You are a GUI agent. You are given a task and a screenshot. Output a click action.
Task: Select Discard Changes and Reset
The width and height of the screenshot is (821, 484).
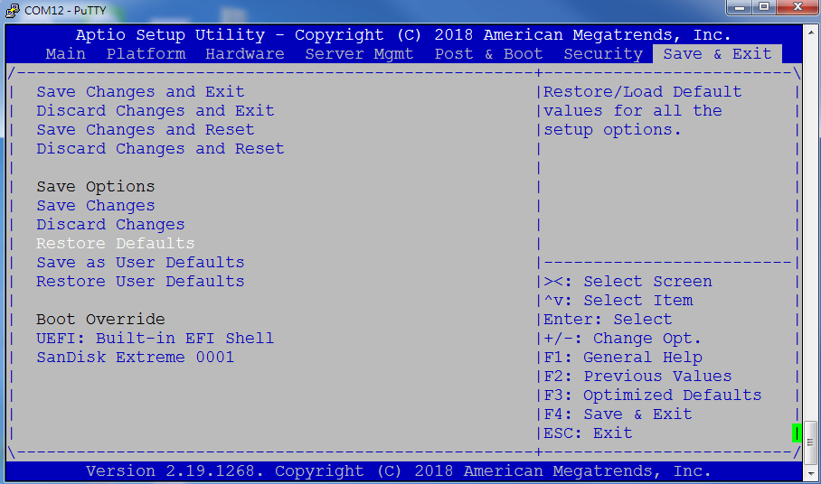tap(160, 148)
